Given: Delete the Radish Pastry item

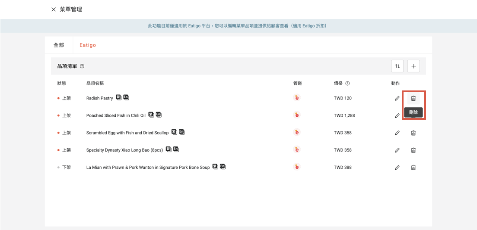Looking at the screenshot, I should point(413,98).
